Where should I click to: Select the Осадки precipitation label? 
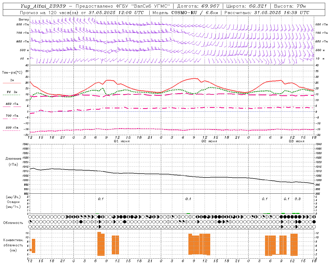[13, 202]
